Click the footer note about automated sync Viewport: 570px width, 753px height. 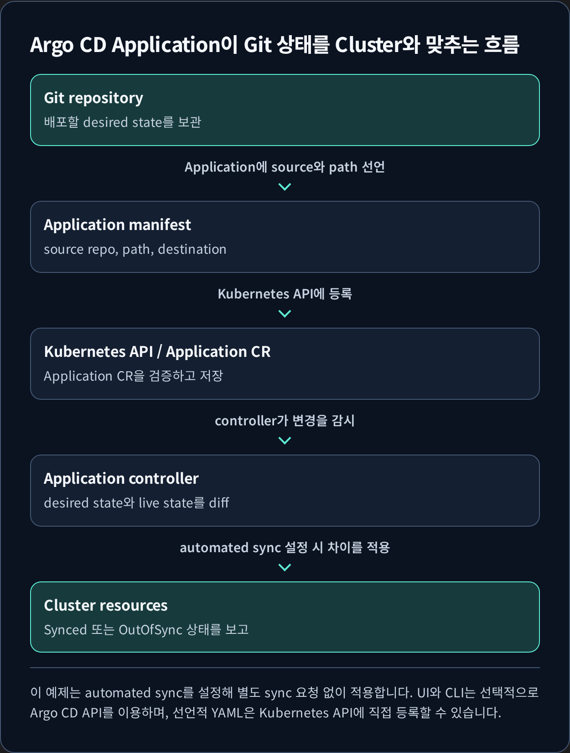285,702
